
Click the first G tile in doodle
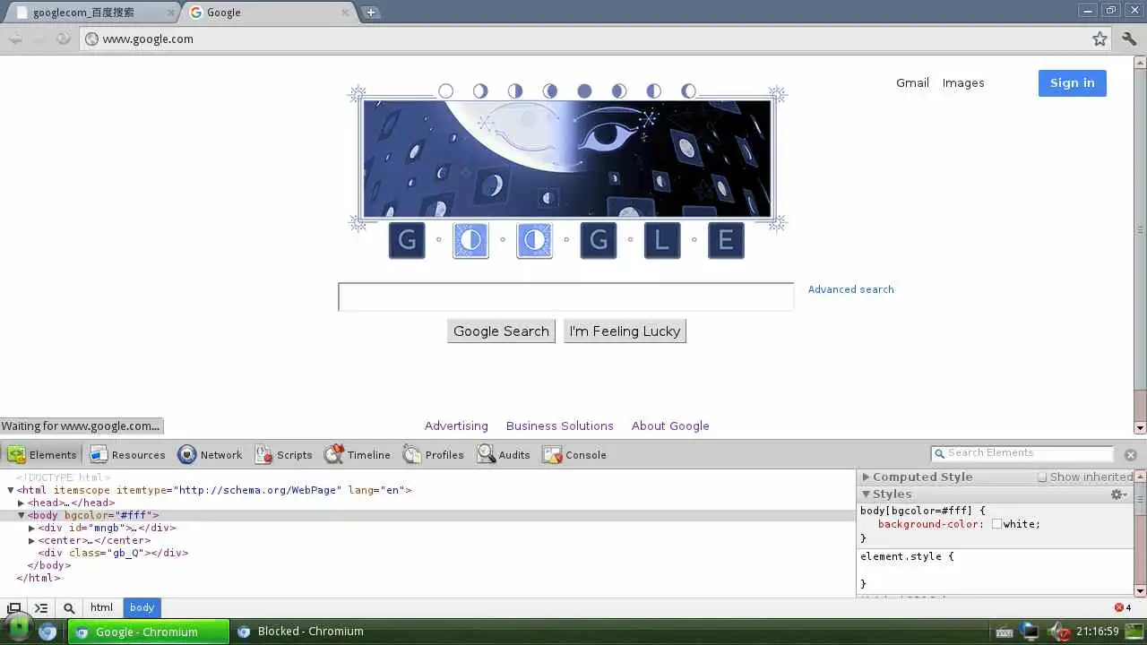[407, 240]
